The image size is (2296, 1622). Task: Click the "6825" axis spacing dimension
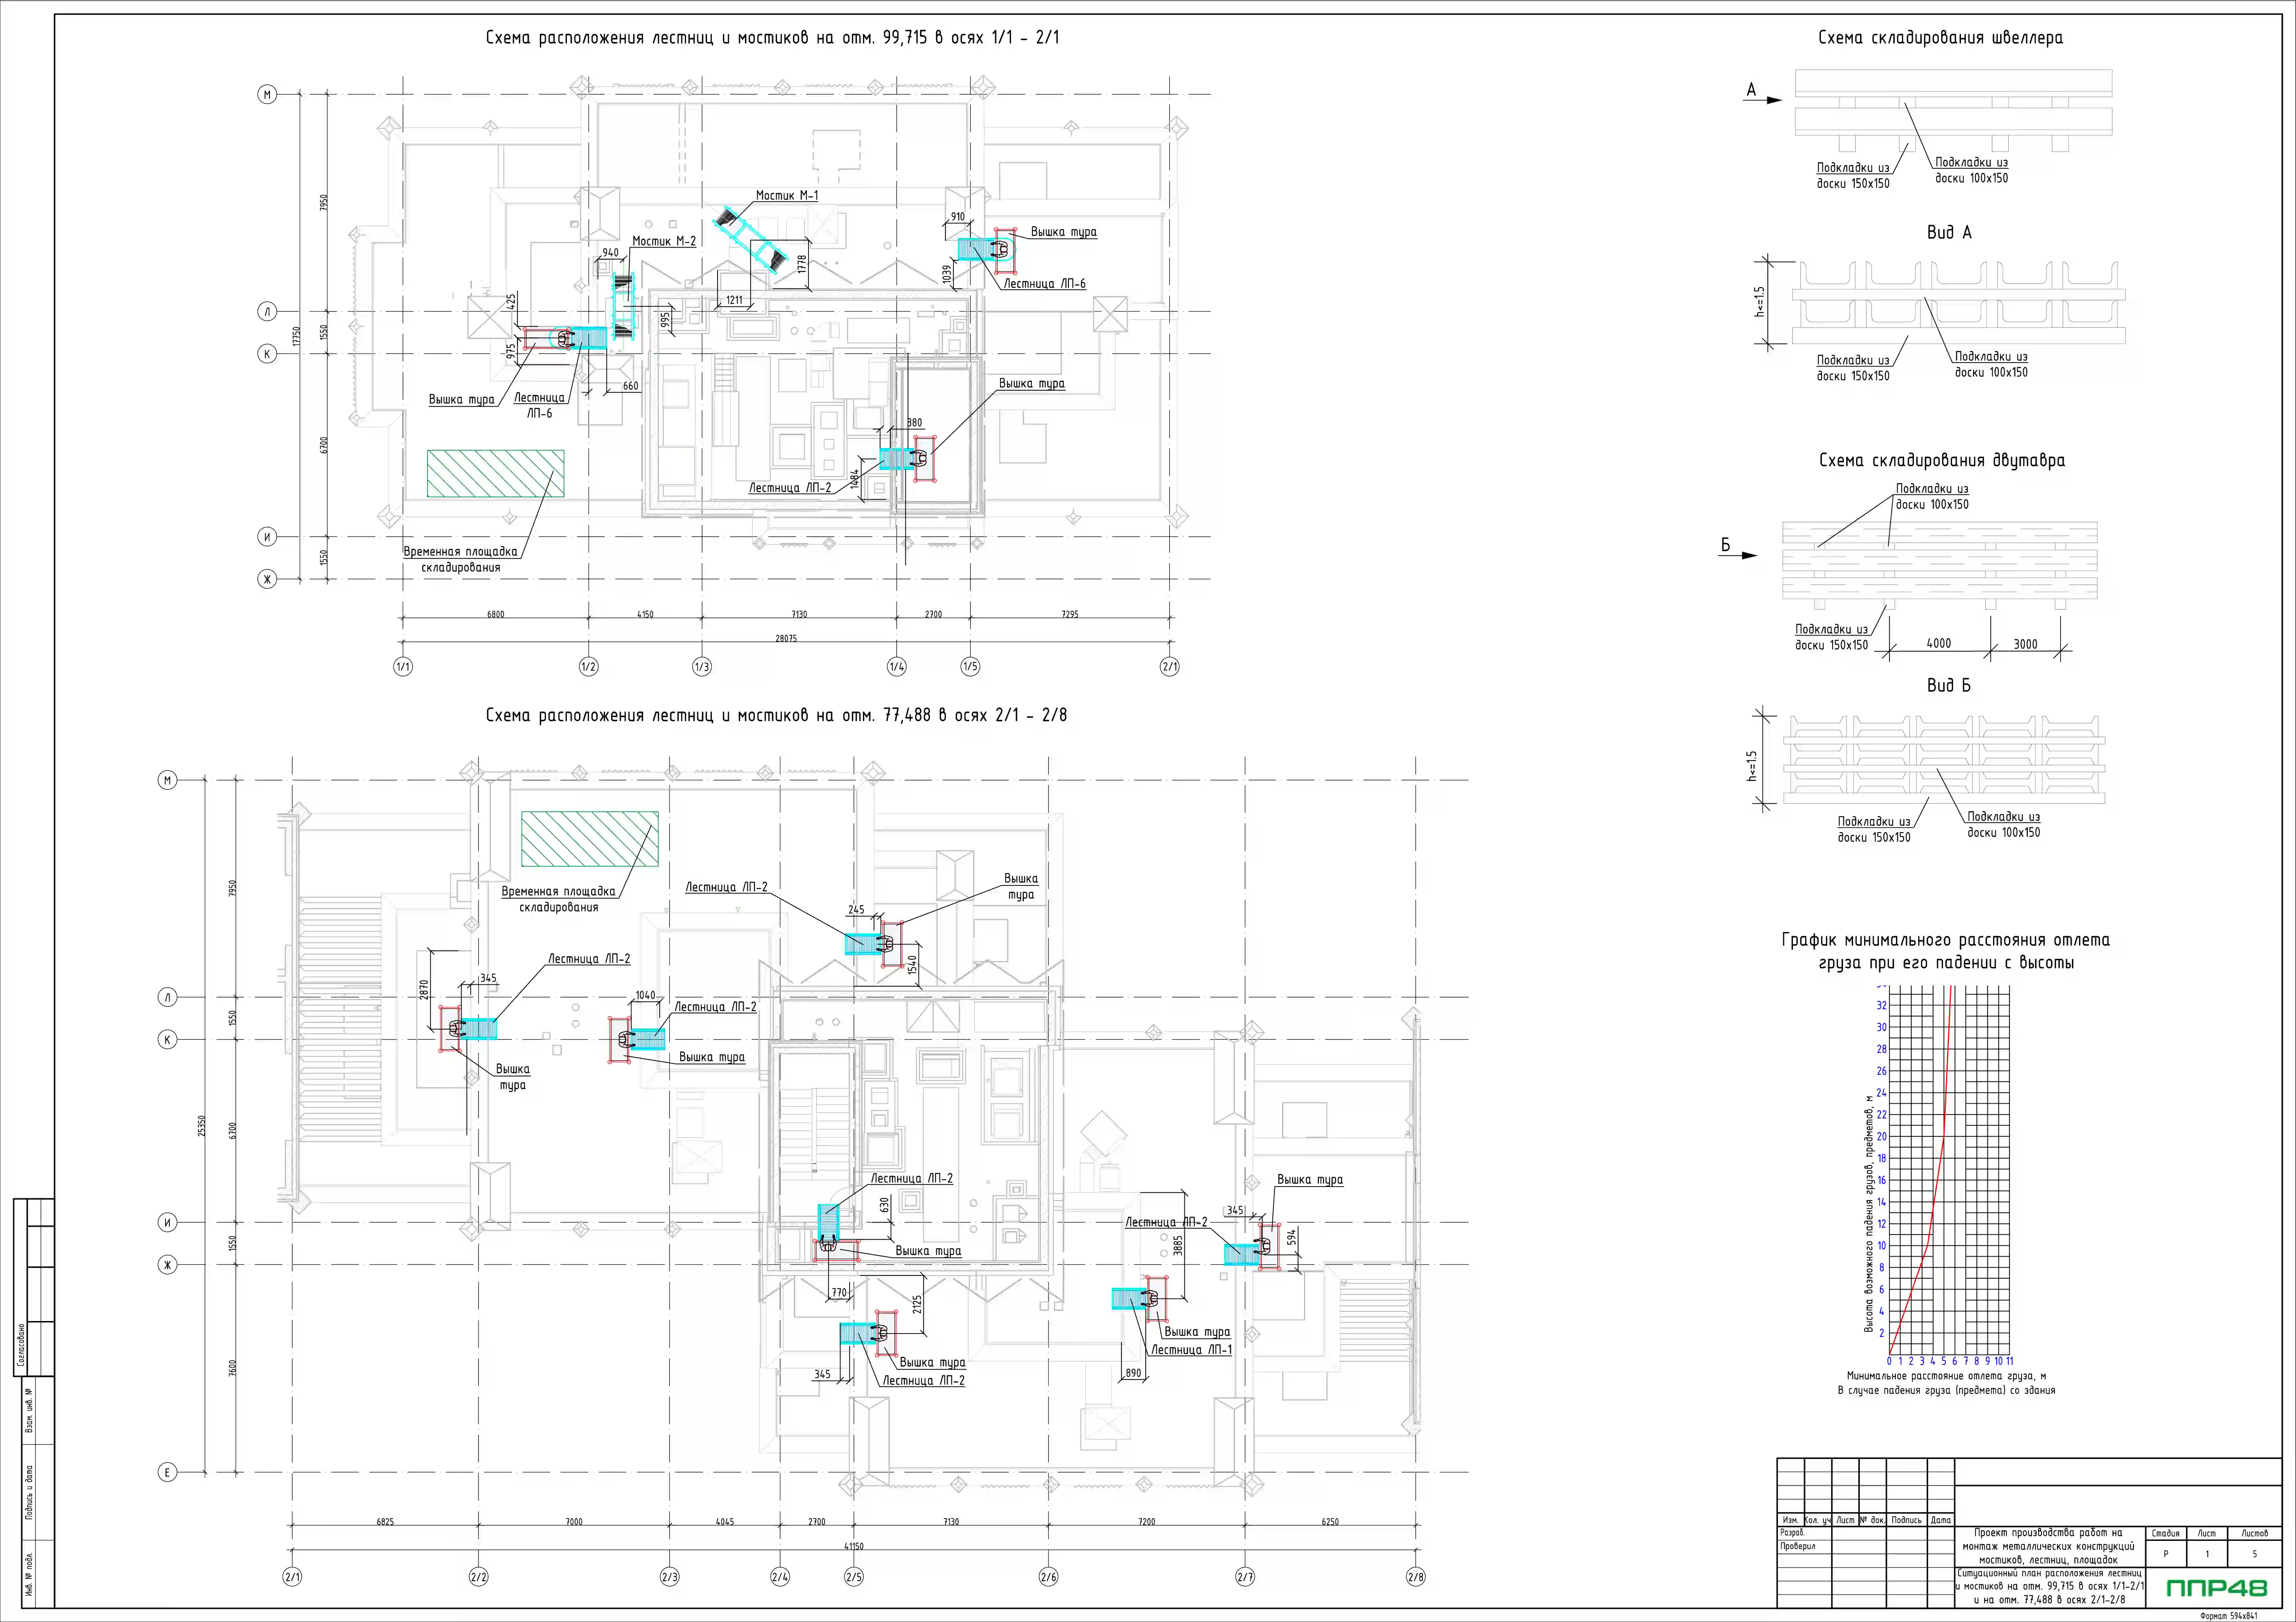(385, 1522)
